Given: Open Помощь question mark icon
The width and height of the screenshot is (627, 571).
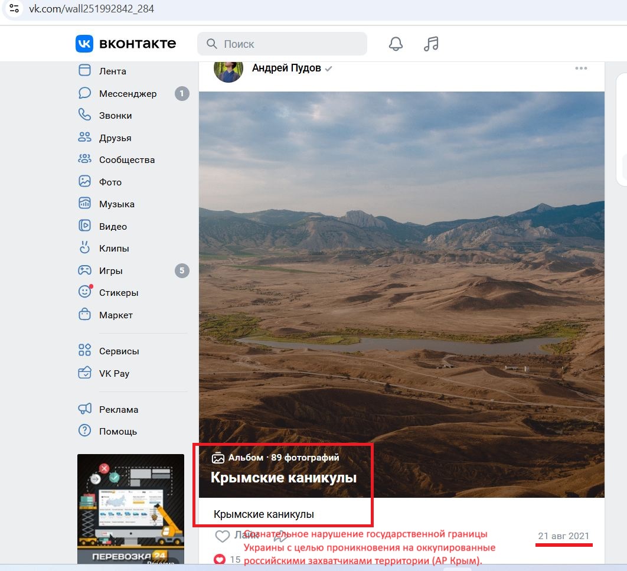Looking at the screenshot, I should [x=85, y=430].
